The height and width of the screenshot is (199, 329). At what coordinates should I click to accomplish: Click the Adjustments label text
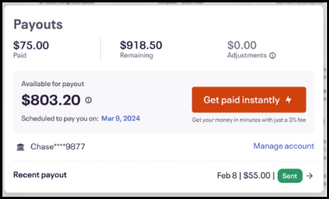coord(247,55)
